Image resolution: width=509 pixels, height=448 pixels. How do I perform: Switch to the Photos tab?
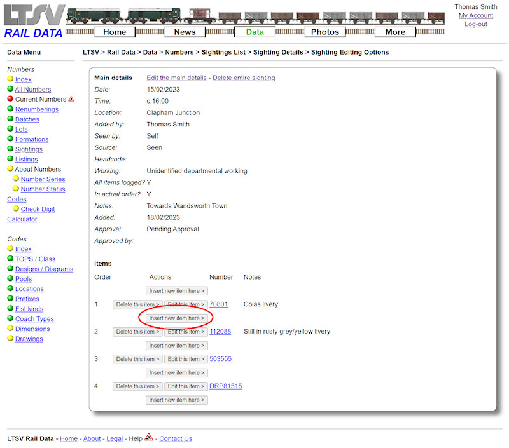point(324,31)
